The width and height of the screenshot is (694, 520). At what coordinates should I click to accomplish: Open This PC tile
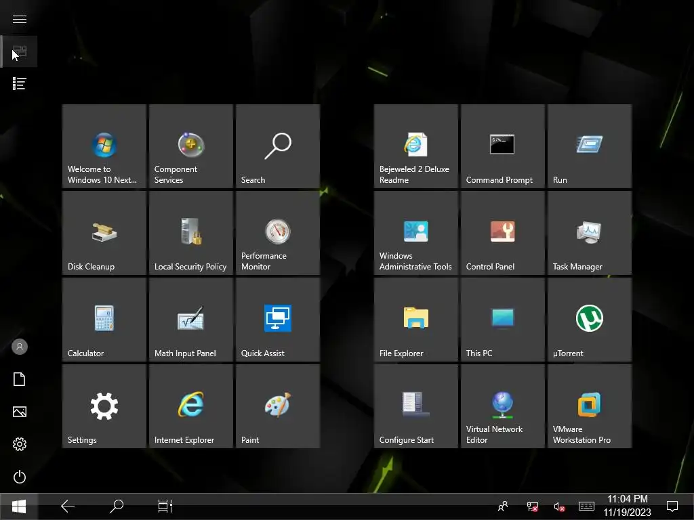[502, 320]
